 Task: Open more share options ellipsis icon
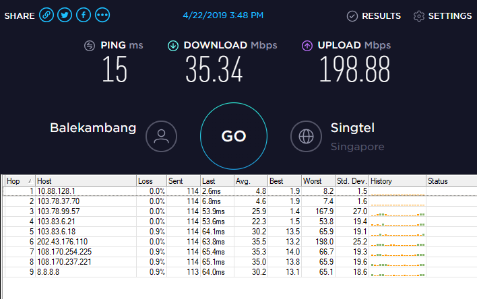(102, 15)
